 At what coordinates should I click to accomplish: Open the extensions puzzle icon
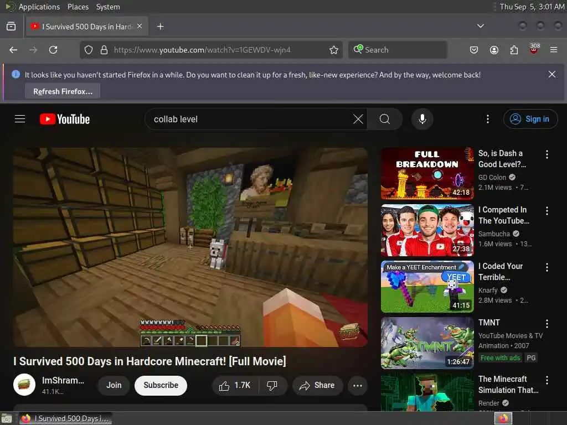coord(514,50)
